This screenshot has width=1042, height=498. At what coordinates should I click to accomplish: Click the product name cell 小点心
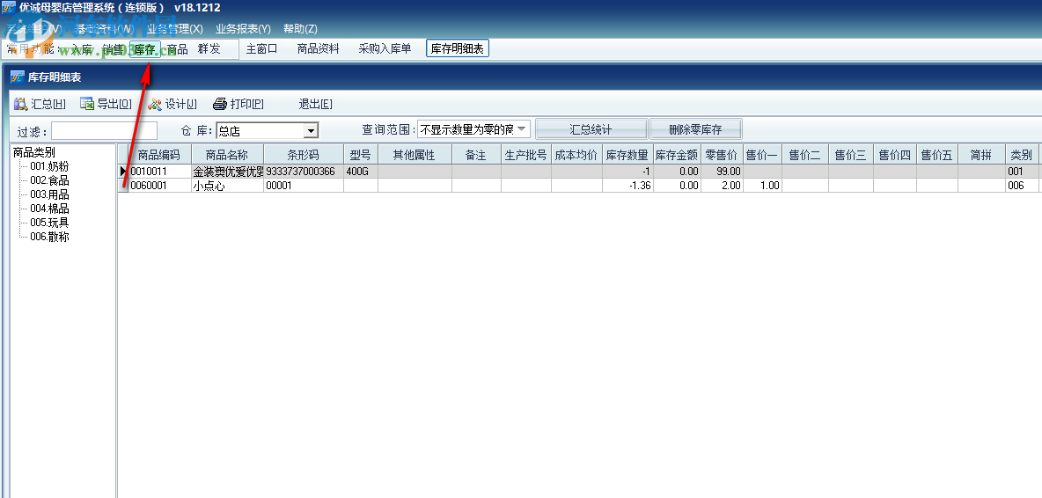(x=227, y=186)
